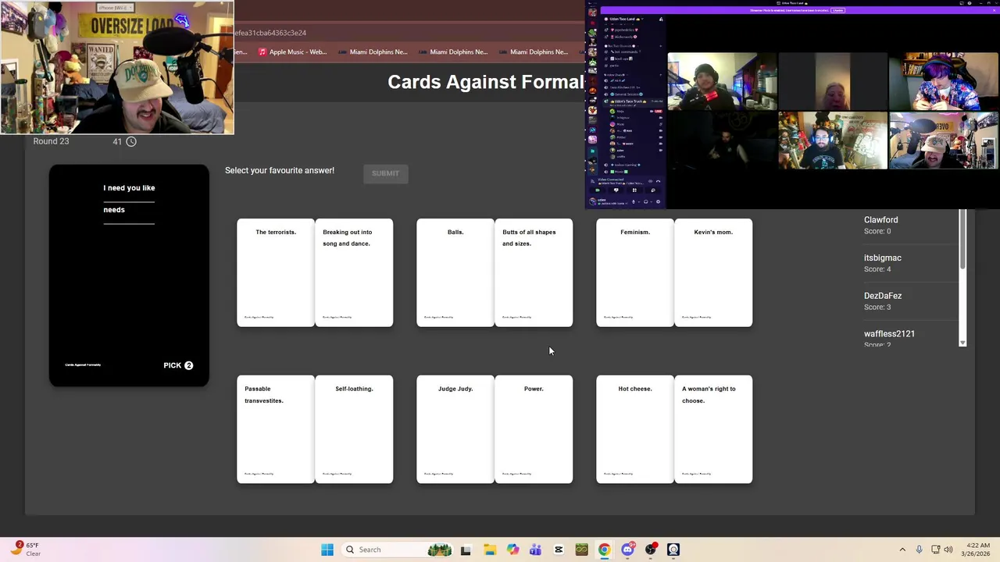Viewport: 1000px width, 562px height.
Task: Select "Butts of all shapes and sizes." card
Action: coord(534,272)
